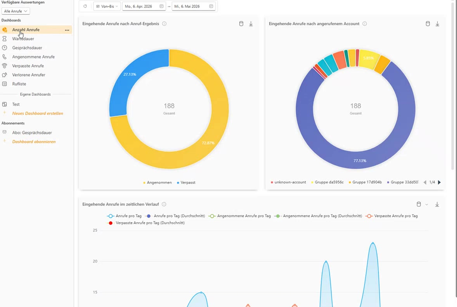Open the Von-Bis range type dropdown
Screen dimensions: 457x307
107,6
